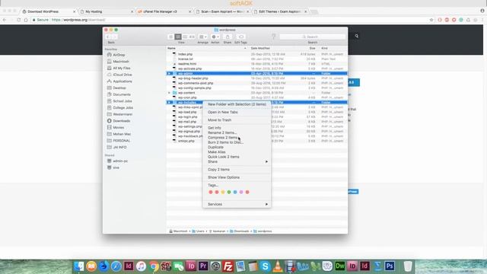This screenshot has width=487, height=274.
Task: Open Dreamweaver from the dock
Action: pos(340,266)
